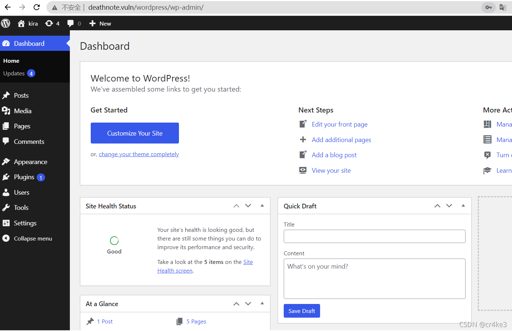This screenshot has width=512, height=331.
Task: Move At a Glance panel down
Action: [248, 304]
